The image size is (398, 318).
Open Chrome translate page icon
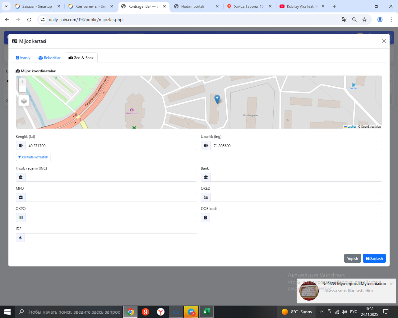[344, 20]
